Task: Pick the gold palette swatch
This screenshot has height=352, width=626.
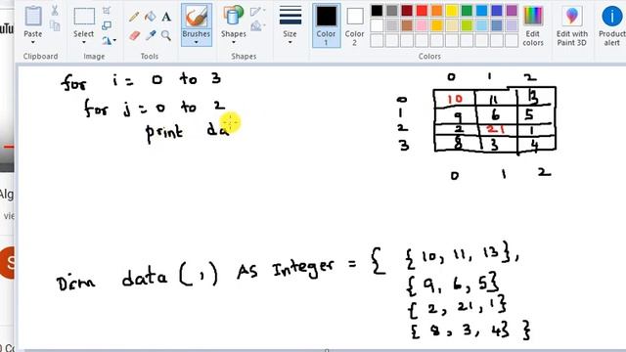Action: coord(437,25)
